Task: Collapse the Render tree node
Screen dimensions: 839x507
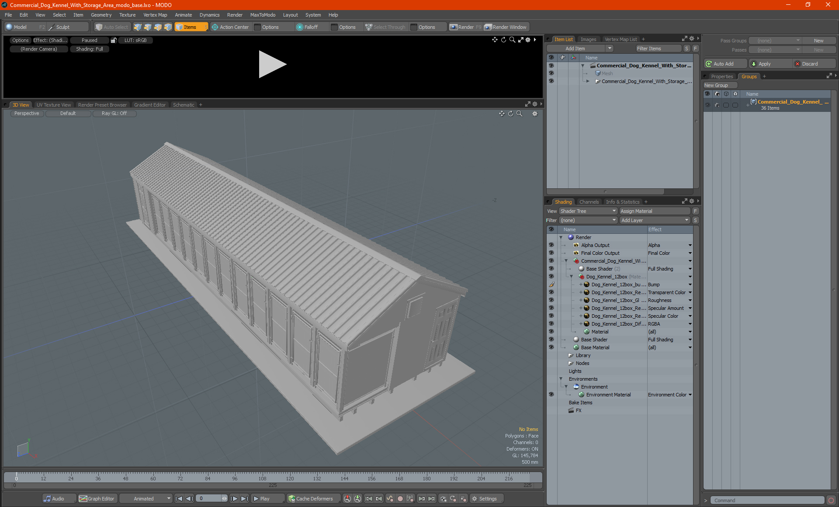Action: tap(561, 237)
